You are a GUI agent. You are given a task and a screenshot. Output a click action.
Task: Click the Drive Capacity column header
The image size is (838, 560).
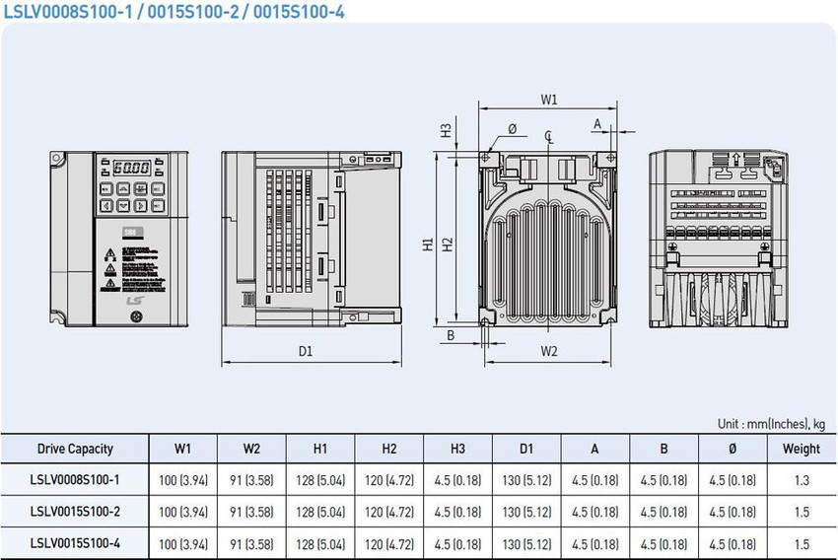[75, 449]
